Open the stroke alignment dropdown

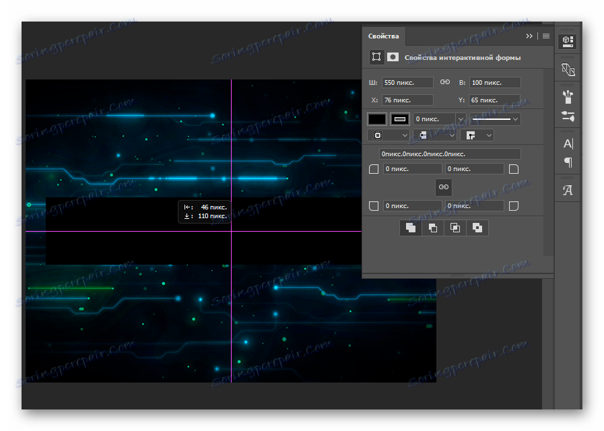[x=389, y=135]
